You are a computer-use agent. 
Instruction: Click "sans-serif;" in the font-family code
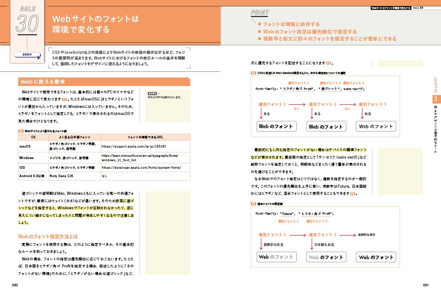coord(354,89)
